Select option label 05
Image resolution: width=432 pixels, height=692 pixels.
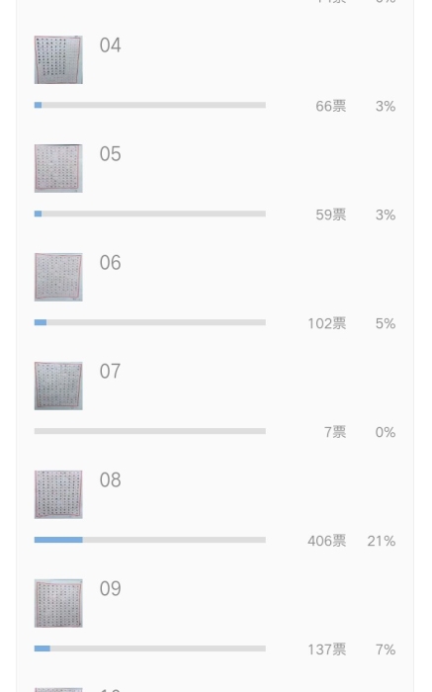110,153
